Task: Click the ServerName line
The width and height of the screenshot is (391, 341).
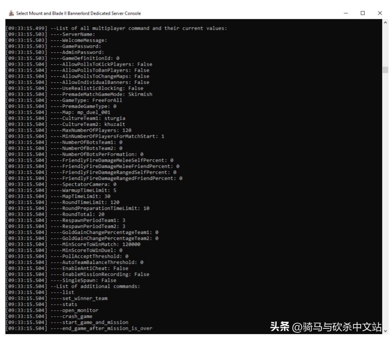Action: [x=50, y=34]
